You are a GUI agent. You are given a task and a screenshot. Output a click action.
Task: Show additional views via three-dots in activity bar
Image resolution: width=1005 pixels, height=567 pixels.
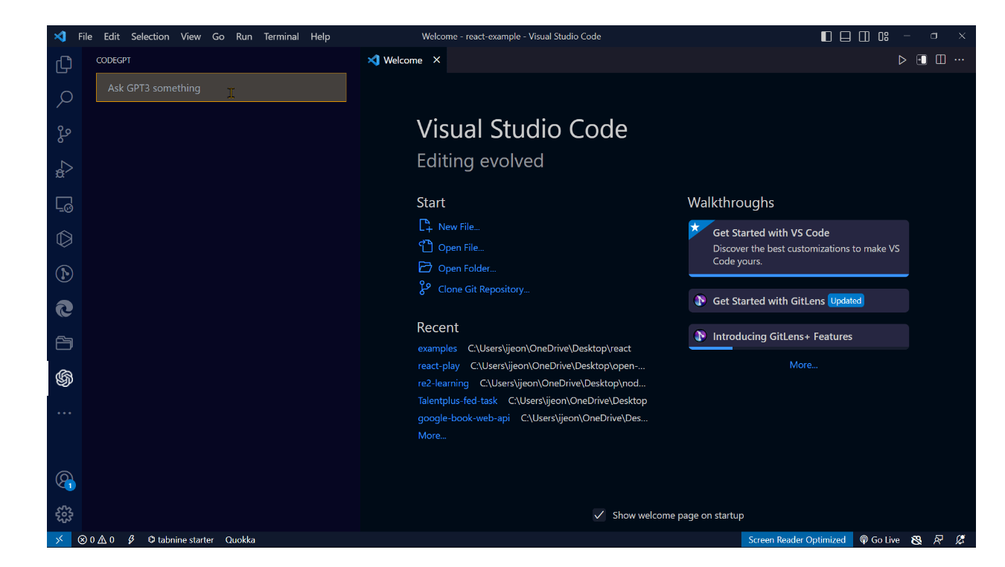tap(64, 413)
